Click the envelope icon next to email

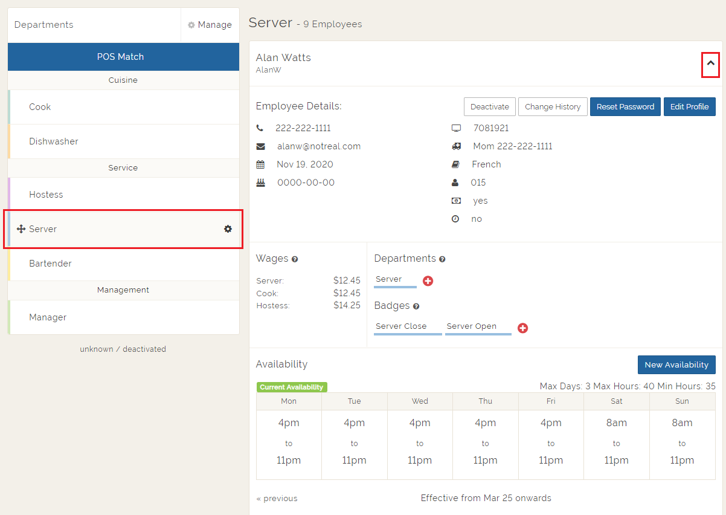pyautogui.click(x=260, y=146)
